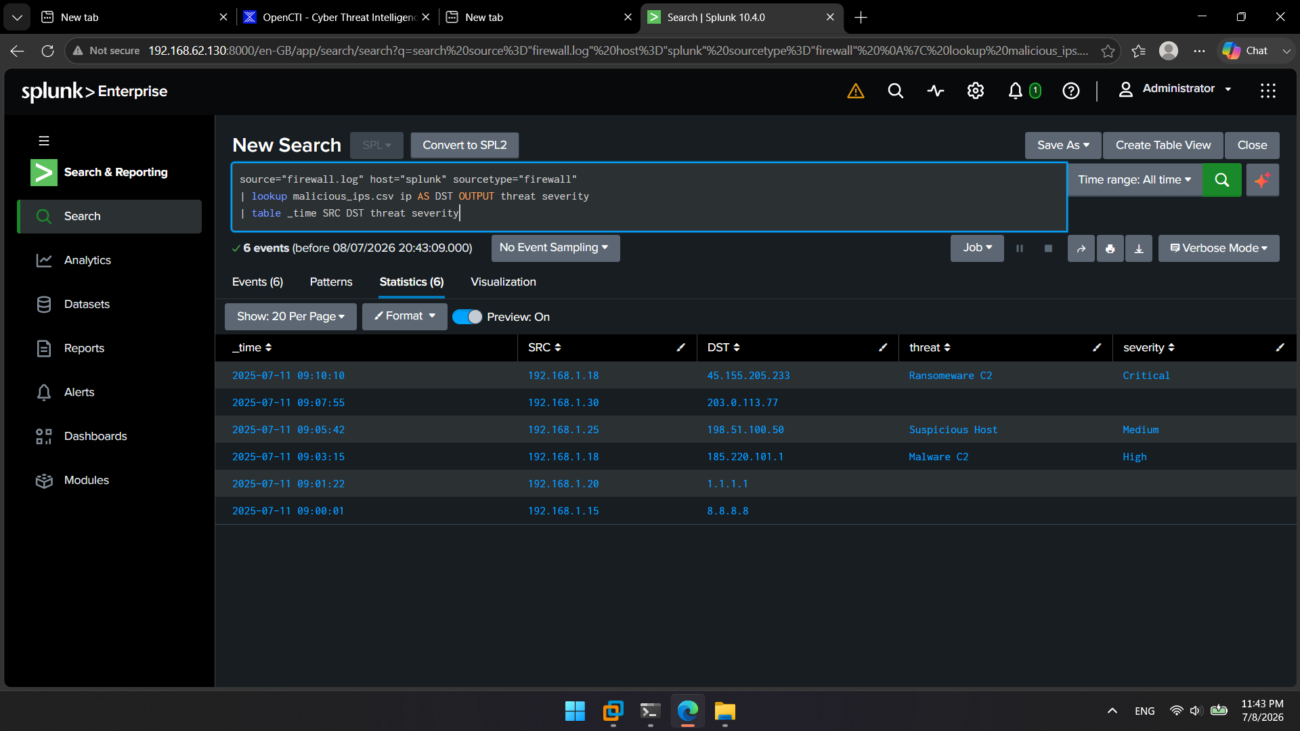Viewport: 1300px width, 731px height.
Task: Refresh the browser page
Action: click(x=47, y=51)
